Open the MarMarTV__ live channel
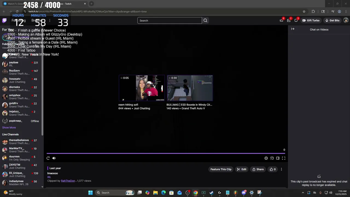This screenshot has width=350, height=197. pyautogui.click(x=21, y=150)
